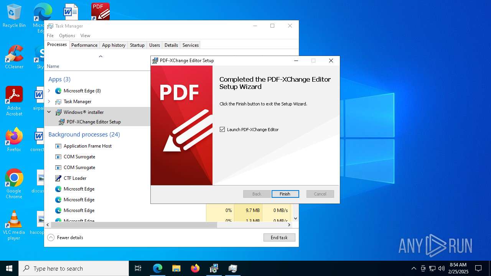Switch to Users tab
This screenshot has height=276, width=491.
[155, 45]
